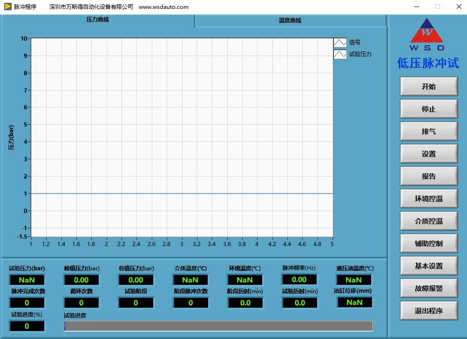This screenshot has height=339, width=467.
Task: Click the 脉冲频率(Hz) value field
Action: tap(299, 280)
